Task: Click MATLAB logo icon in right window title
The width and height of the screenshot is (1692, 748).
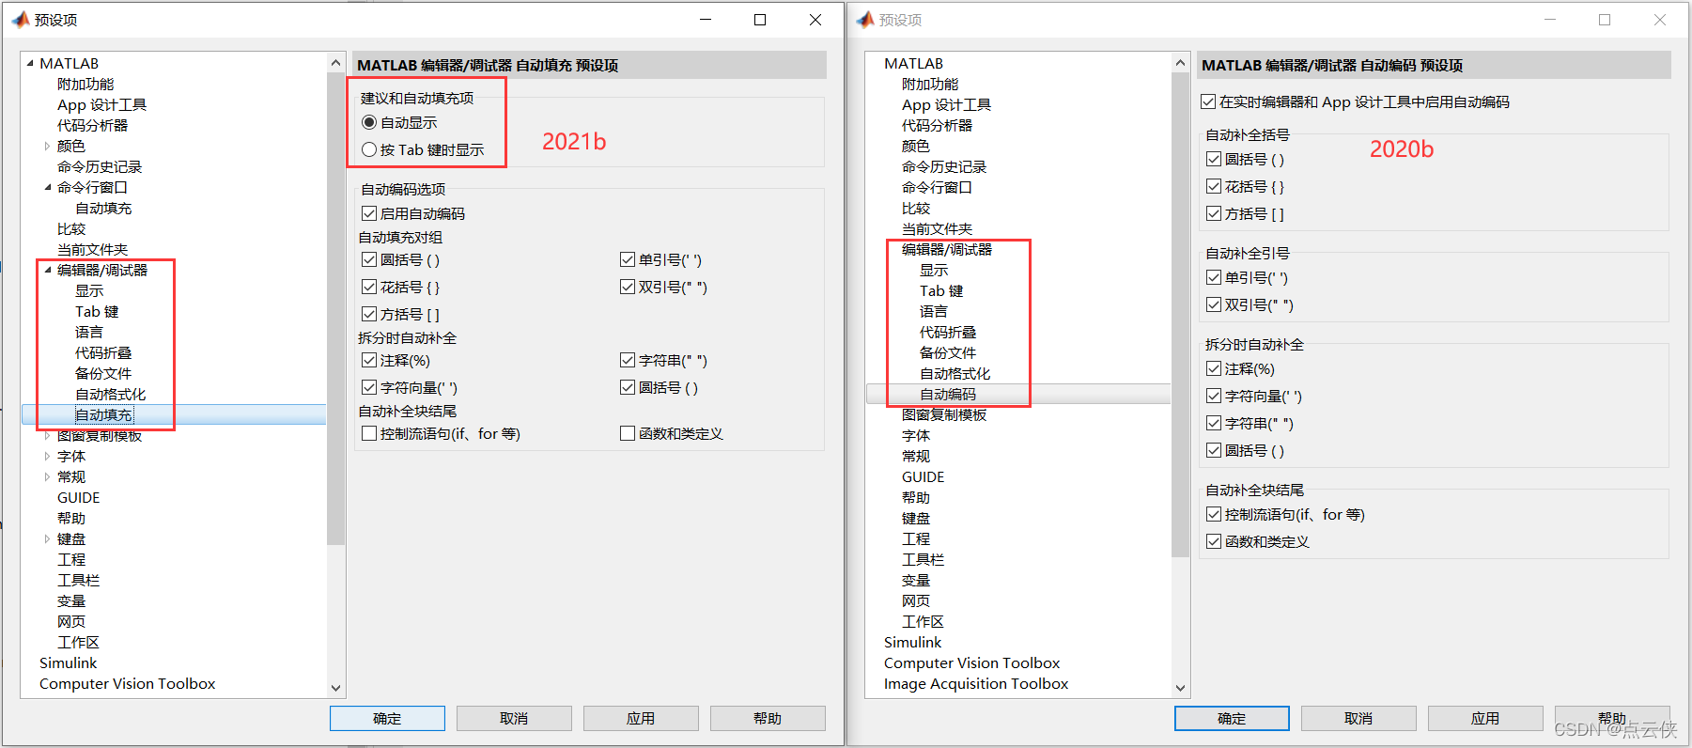Action: (865, 20)
